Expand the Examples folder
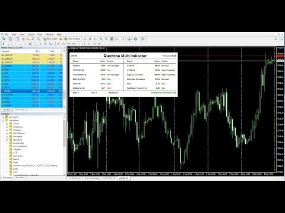The image size is (285, 213). (7, 137)
